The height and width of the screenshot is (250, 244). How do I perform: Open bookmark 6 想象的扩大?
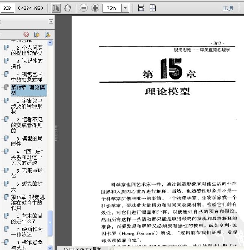27,187
